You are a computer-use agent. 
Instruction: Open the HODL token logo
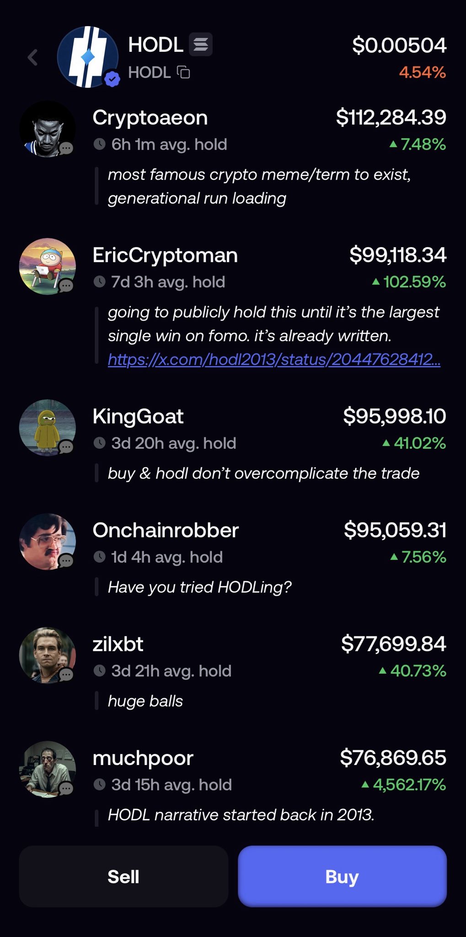click(87, 57)
